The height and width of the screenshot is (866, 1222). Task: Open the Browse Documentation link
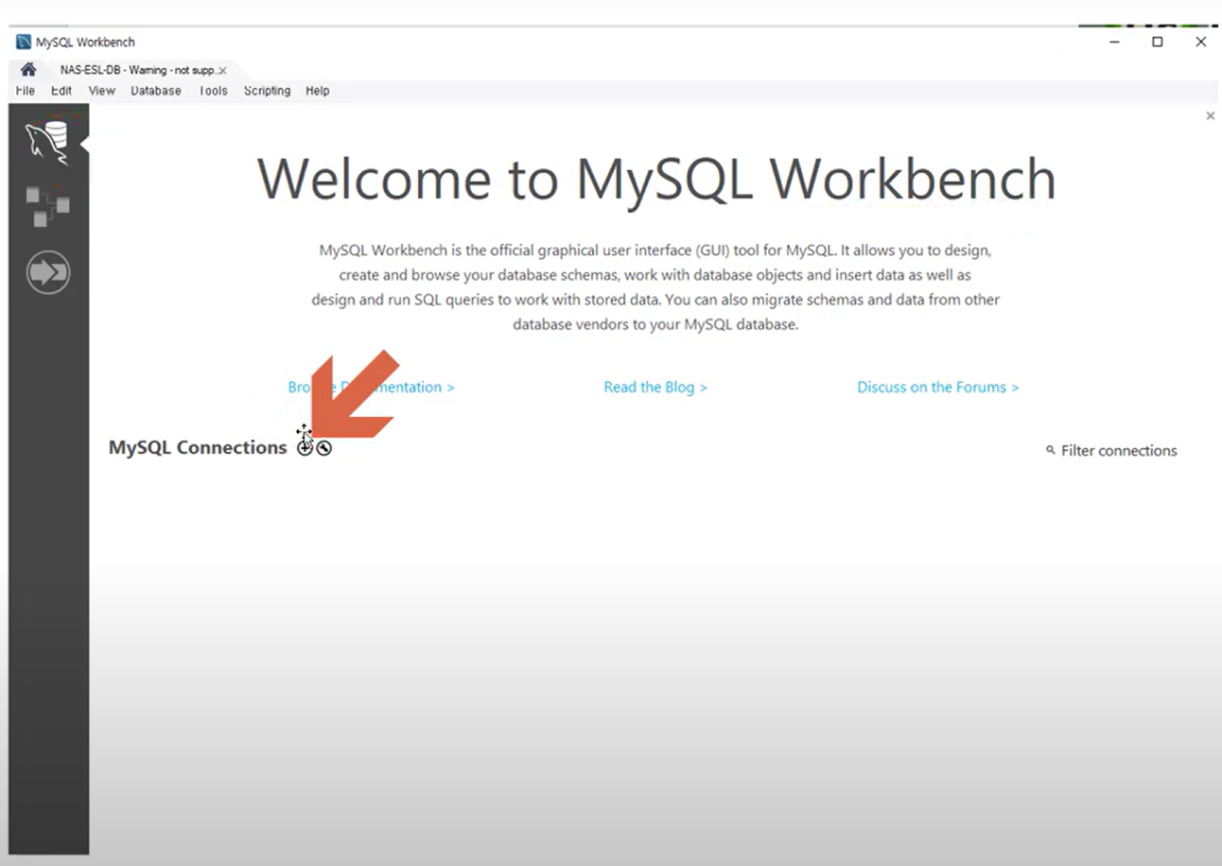[371, 387]
